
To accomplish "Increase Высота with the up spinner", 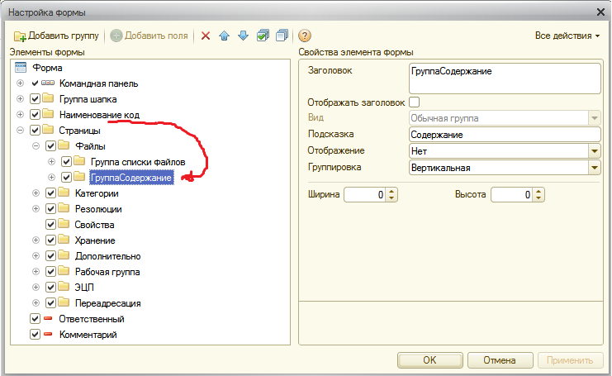I will [539, 192].
